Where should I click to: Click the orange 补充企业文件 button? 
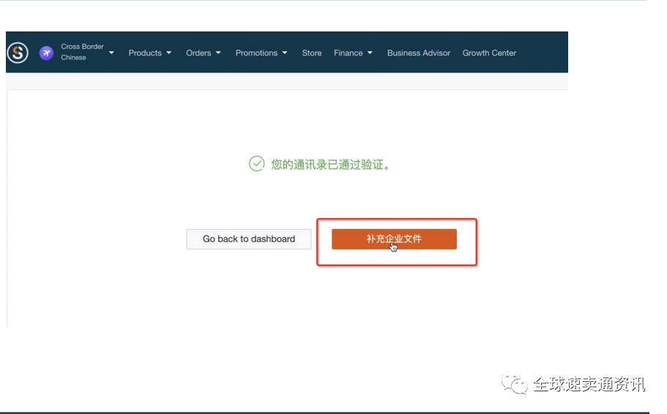395,239
